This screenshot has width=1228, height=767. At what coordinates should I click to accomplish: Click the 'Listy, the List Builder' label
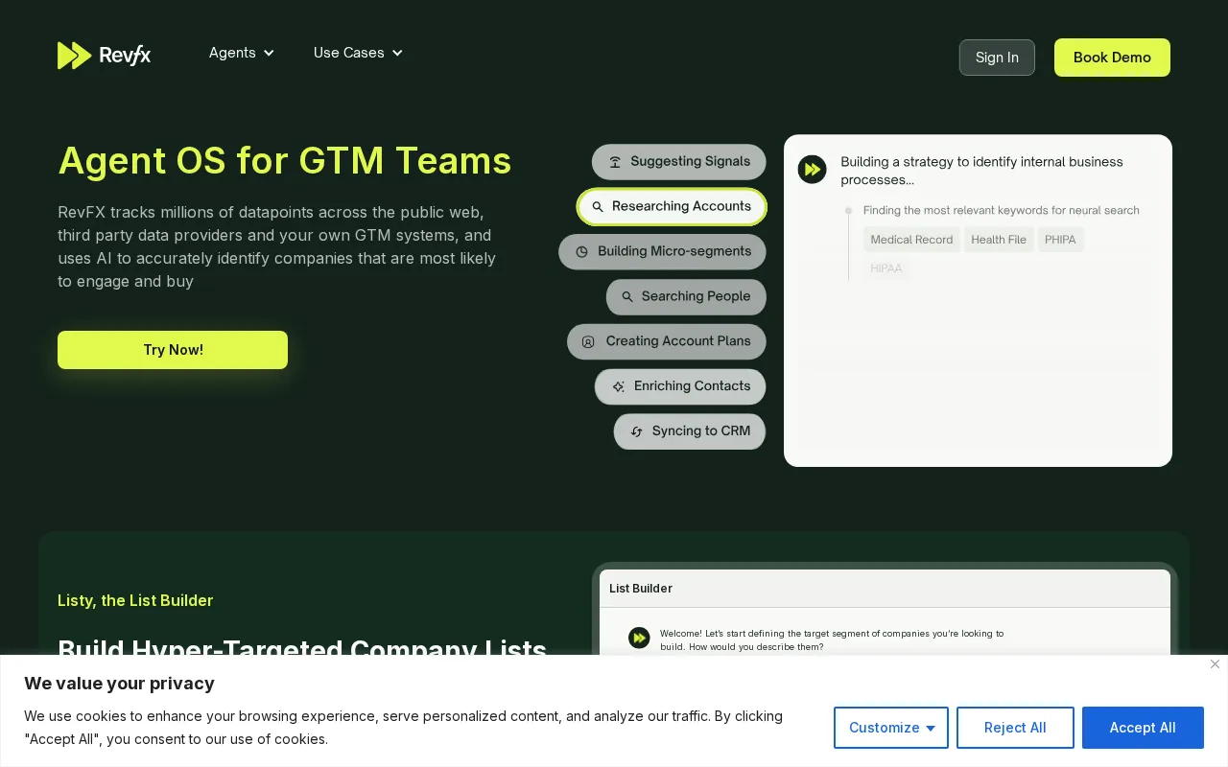click(135, 600)
